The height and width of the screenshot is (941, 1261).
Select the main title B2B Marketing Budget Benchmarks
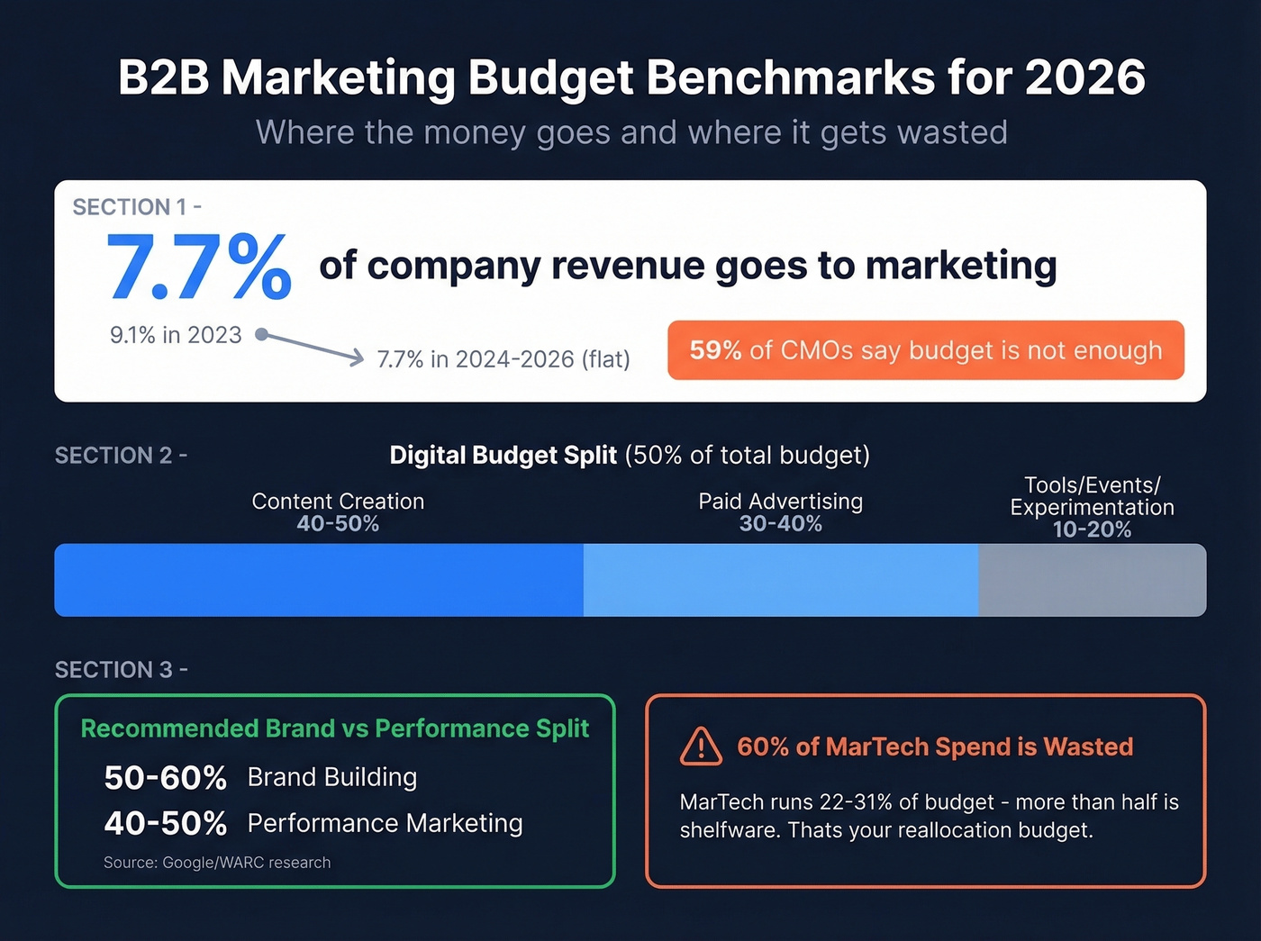pos(630,77)
